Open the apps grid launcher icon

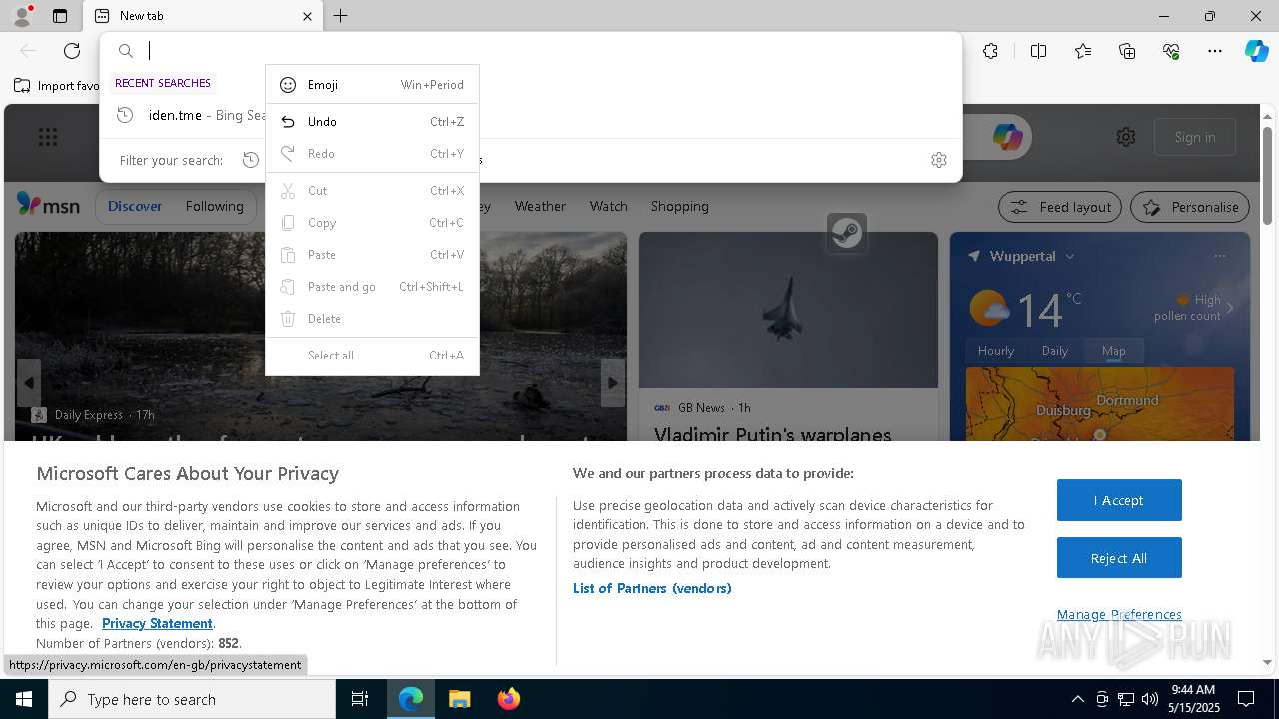tap(48, 137)
